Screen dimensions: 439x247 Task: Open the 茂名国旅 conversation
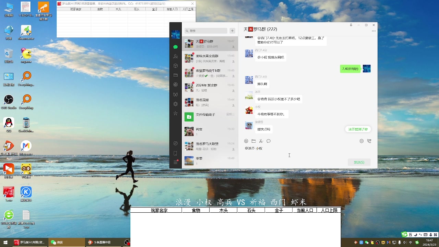210,102
